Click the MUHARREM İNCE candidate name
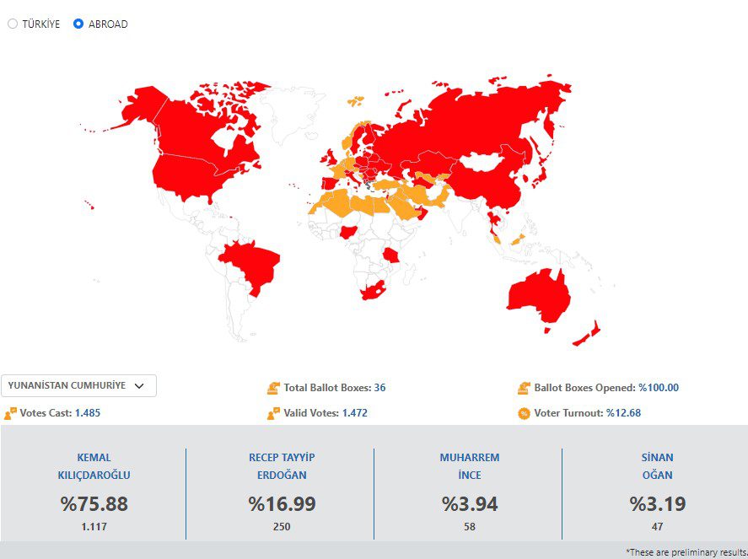The height and width of the screenshot is (559, 748). pos(470,466)
